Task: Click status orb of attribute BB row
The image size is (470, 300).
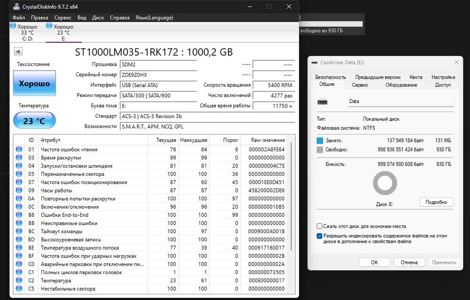Action: [19, 223]
